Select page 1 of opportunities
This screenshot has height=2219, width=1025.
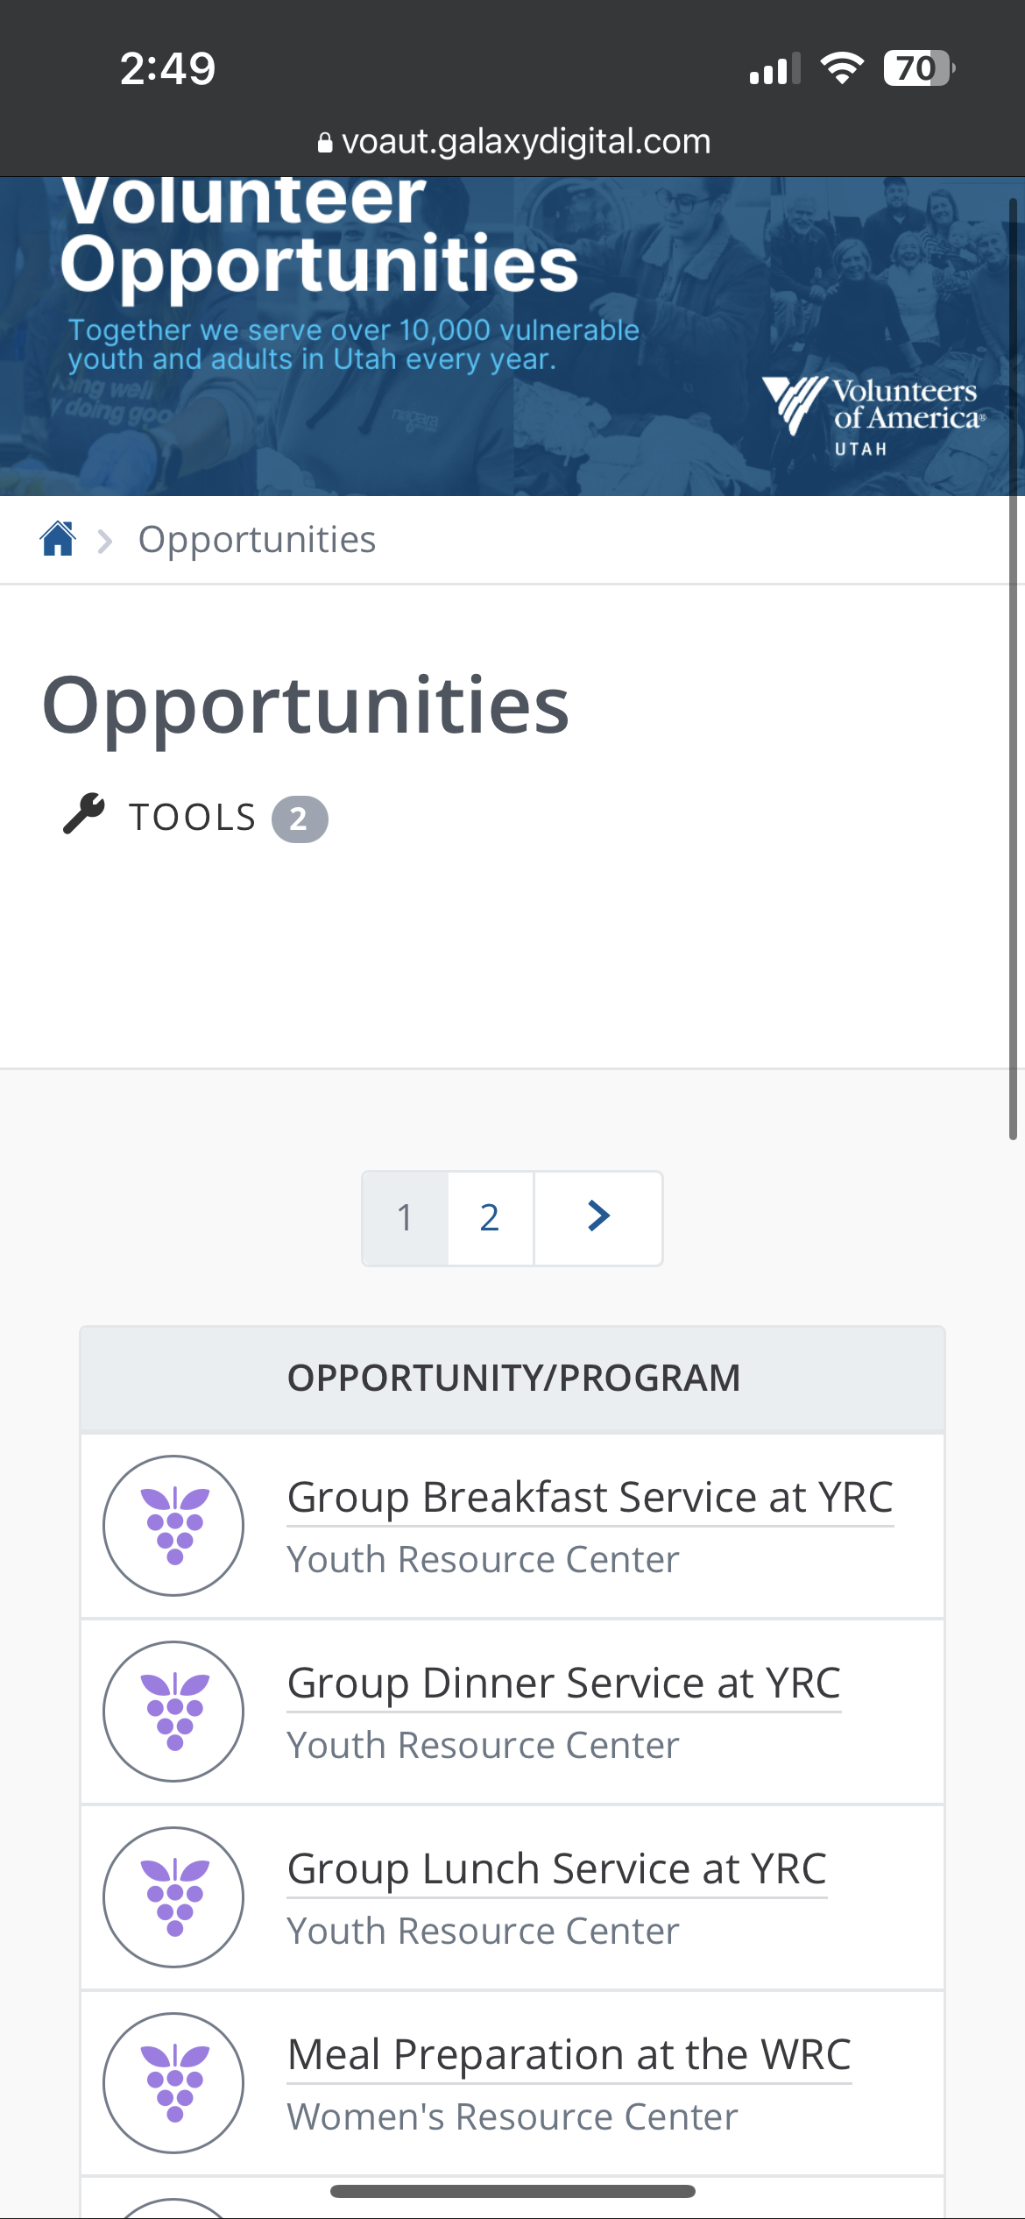tap(405, 1217)
